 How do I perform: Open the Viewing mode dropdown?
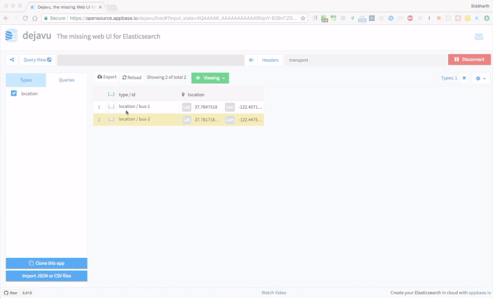coord(210,78)
